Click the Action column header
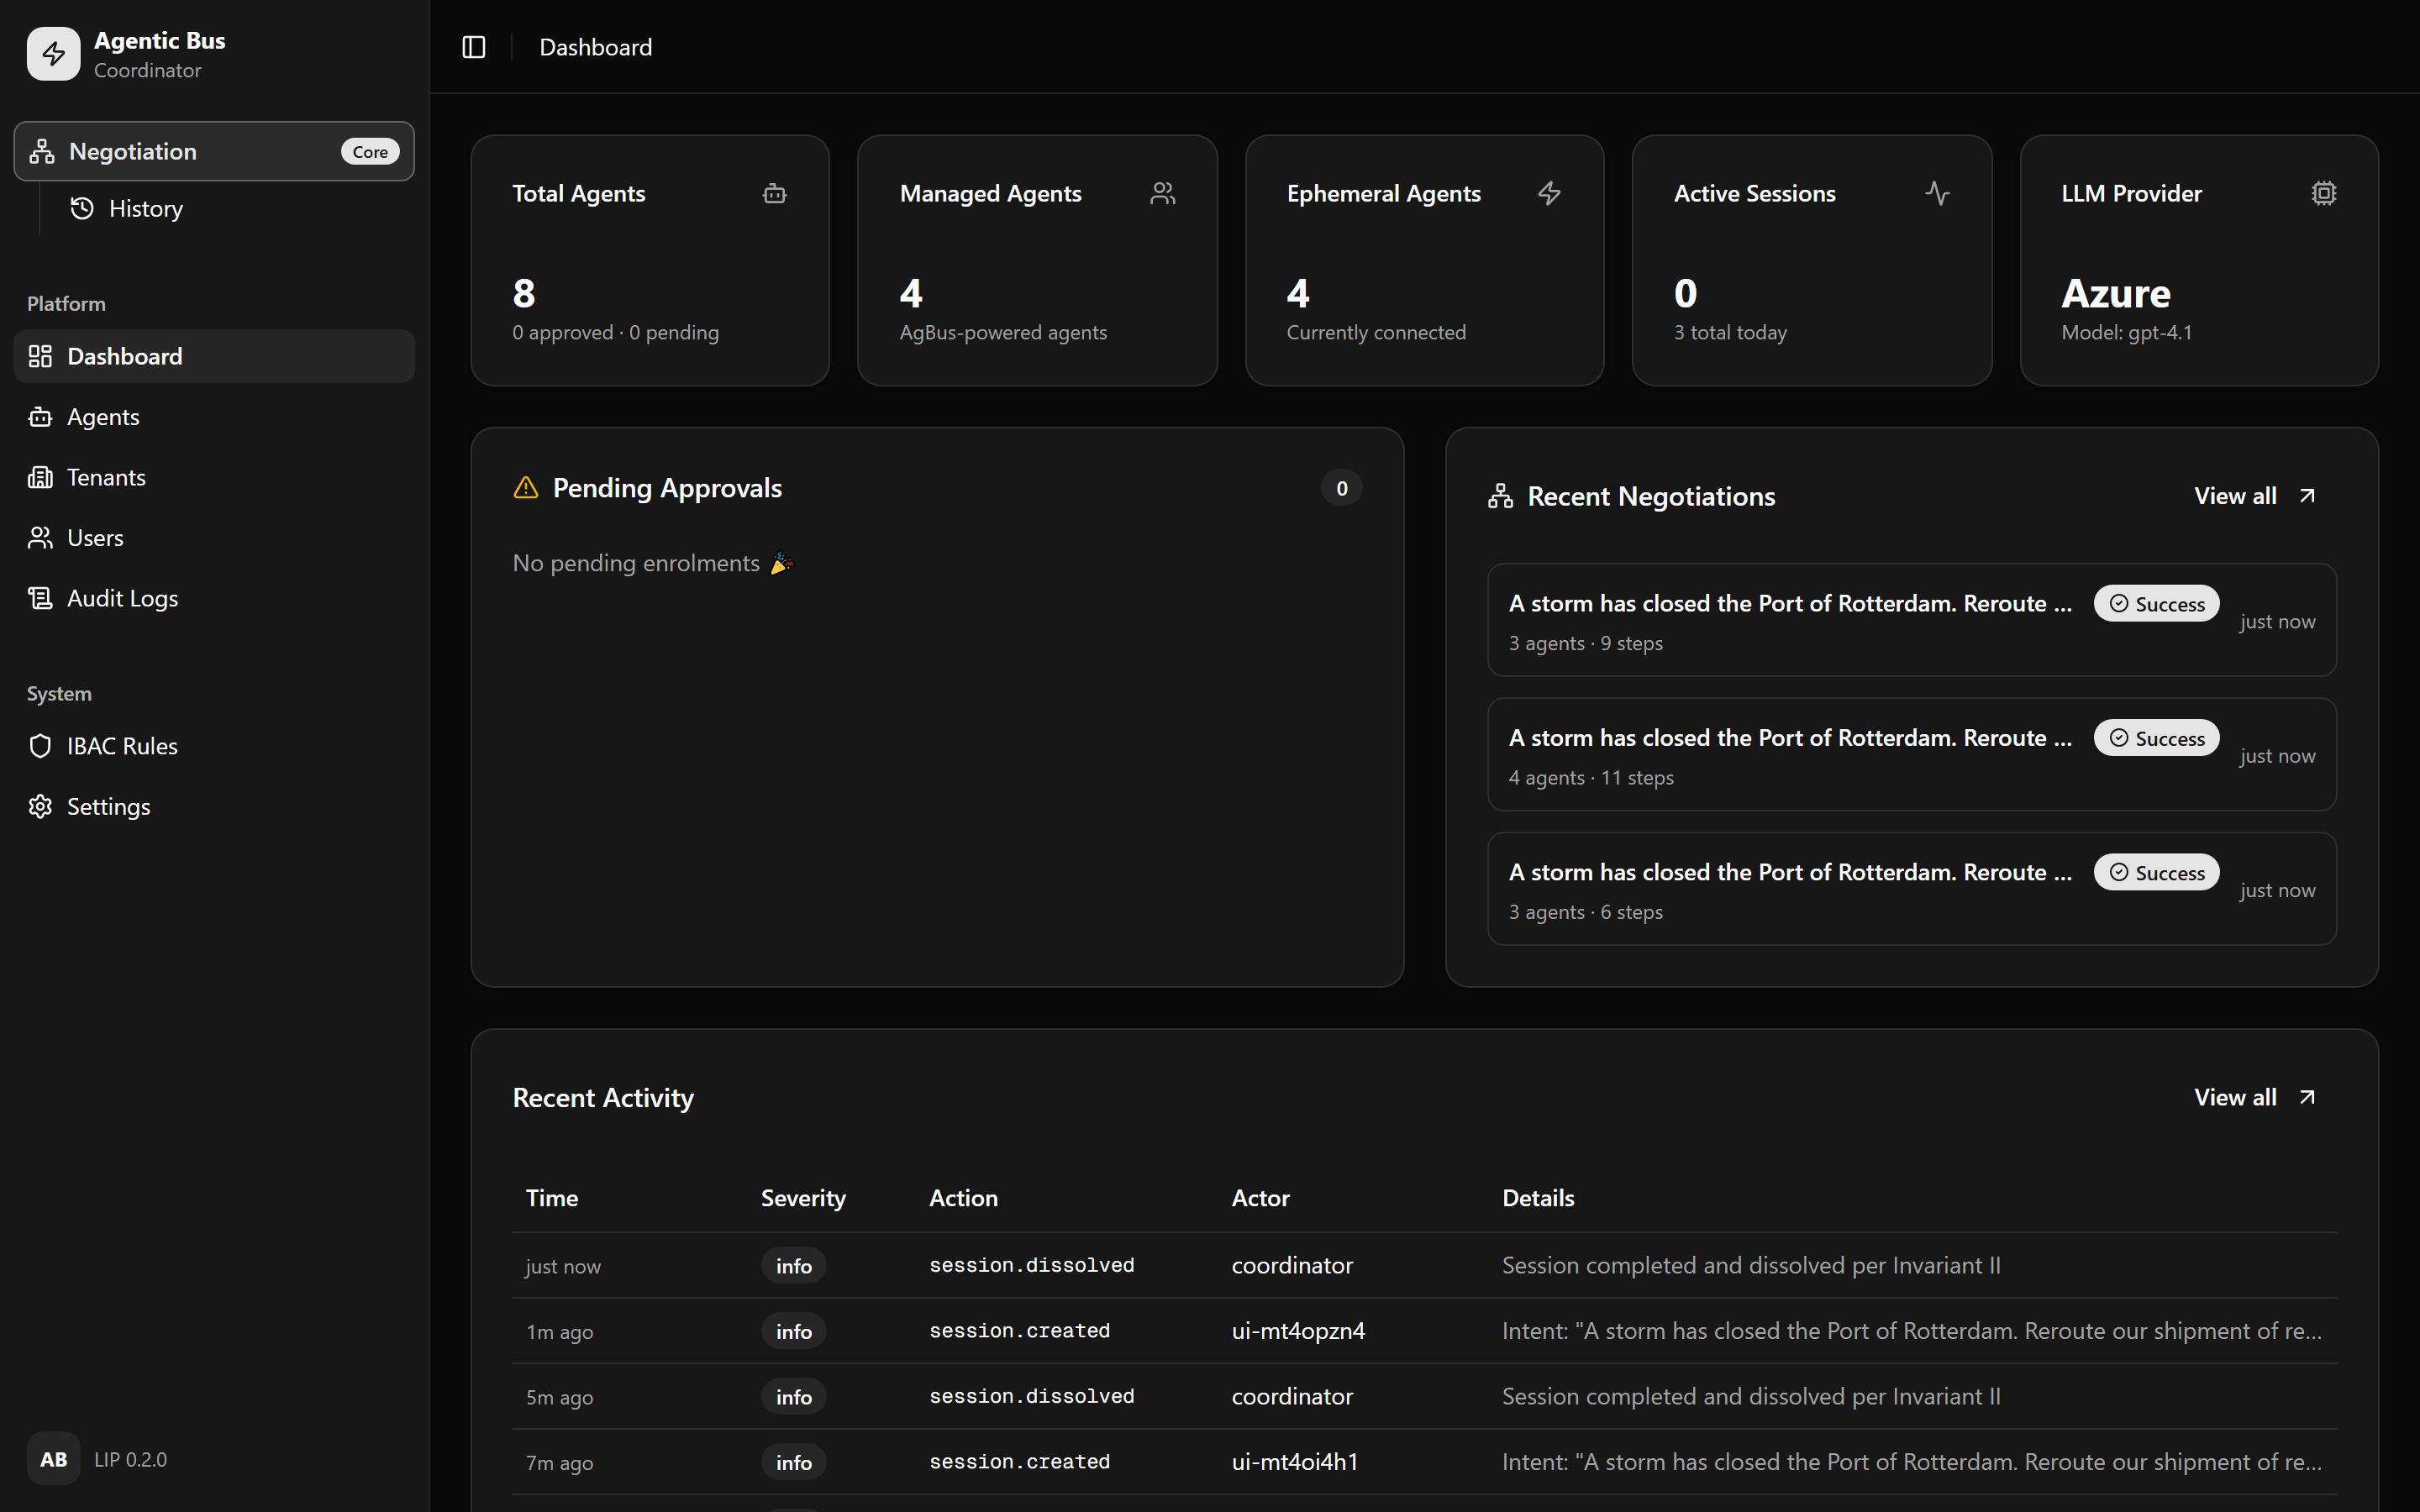 (963, 1197)
